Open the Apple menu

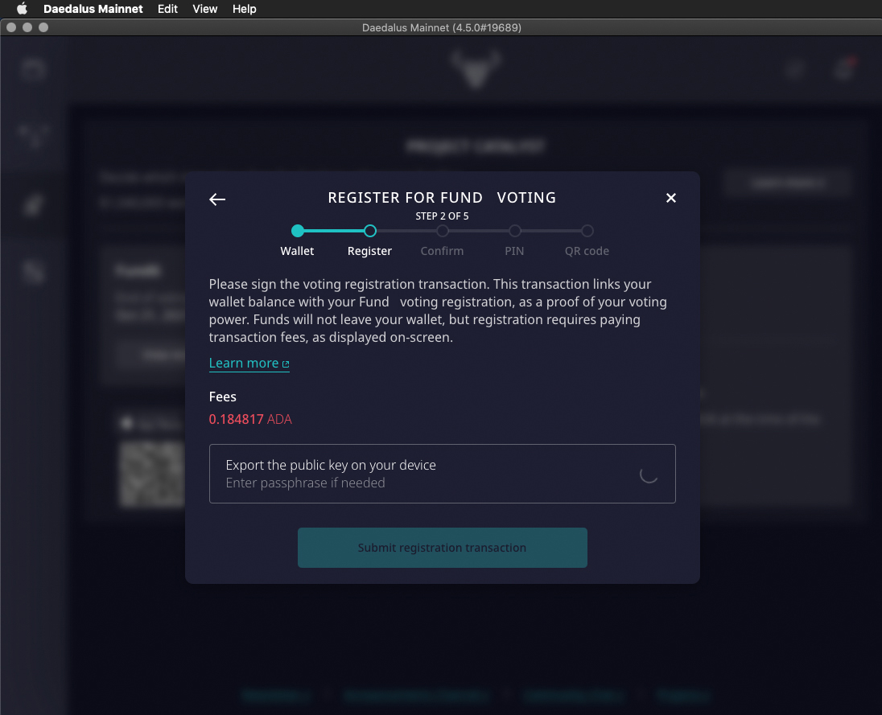(x=22, y=9)
